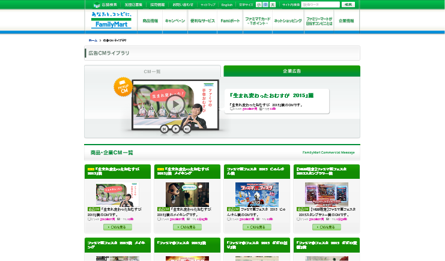445x261 pixels.
Task: Go to ホーム in the breadcrumb
Action: click(x=93, y=40)
